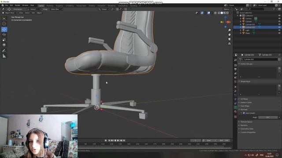282x158 pixels.
Task: Click the outliner filter funnel icon
Action: click(x=274, y=9)
